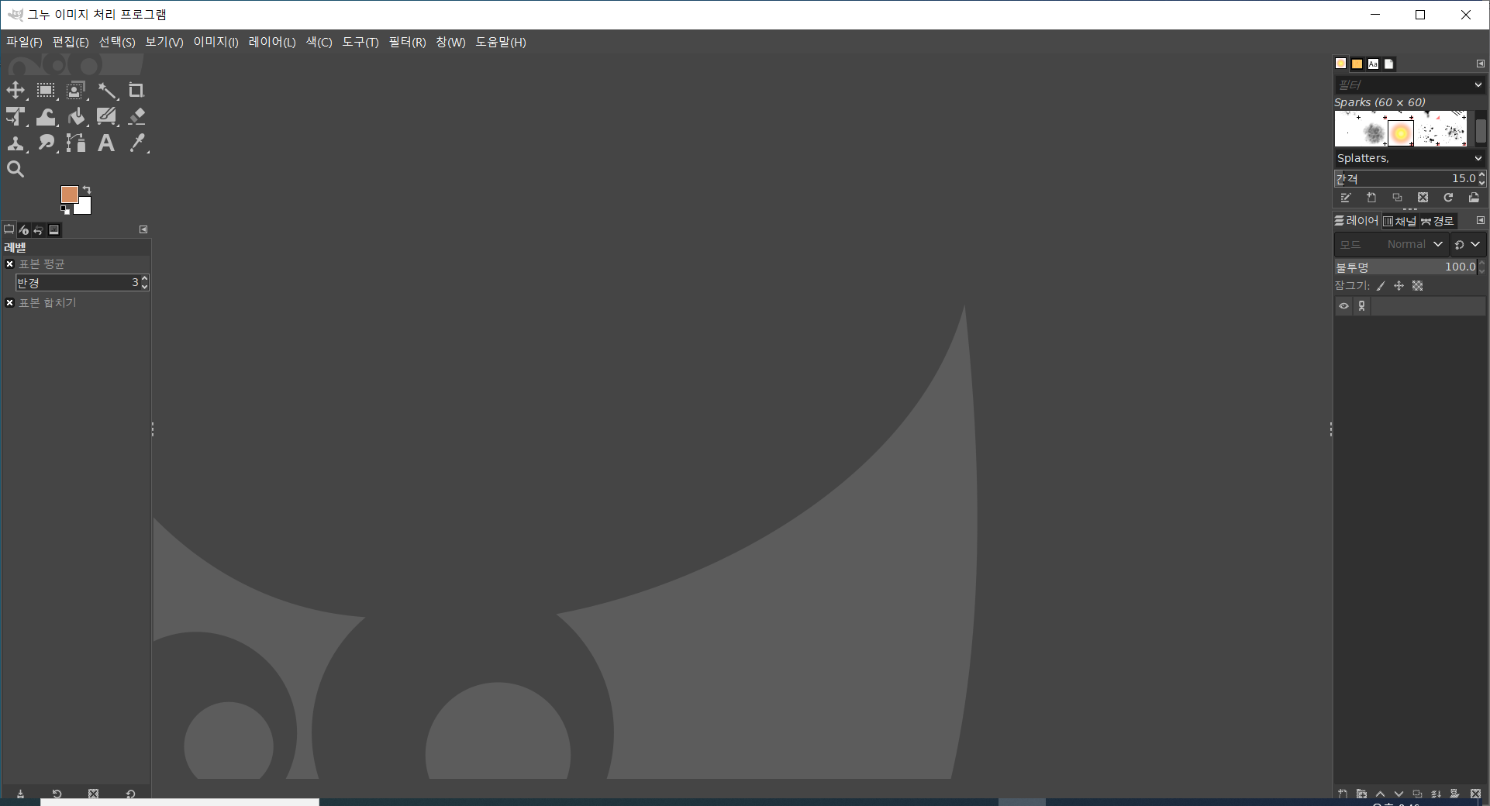The height and width of the screenshot is (806, 1490).
Task: Open the brush as an image
Action: click(x=1474, y=198)
